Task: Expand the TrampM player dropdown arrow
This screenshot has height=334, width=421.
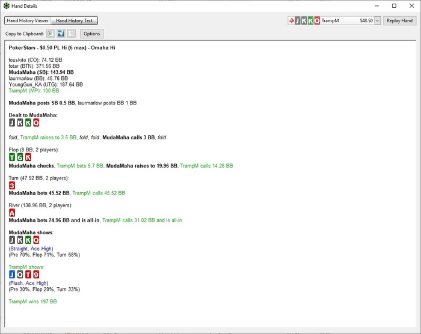Action: click(377, 20)
